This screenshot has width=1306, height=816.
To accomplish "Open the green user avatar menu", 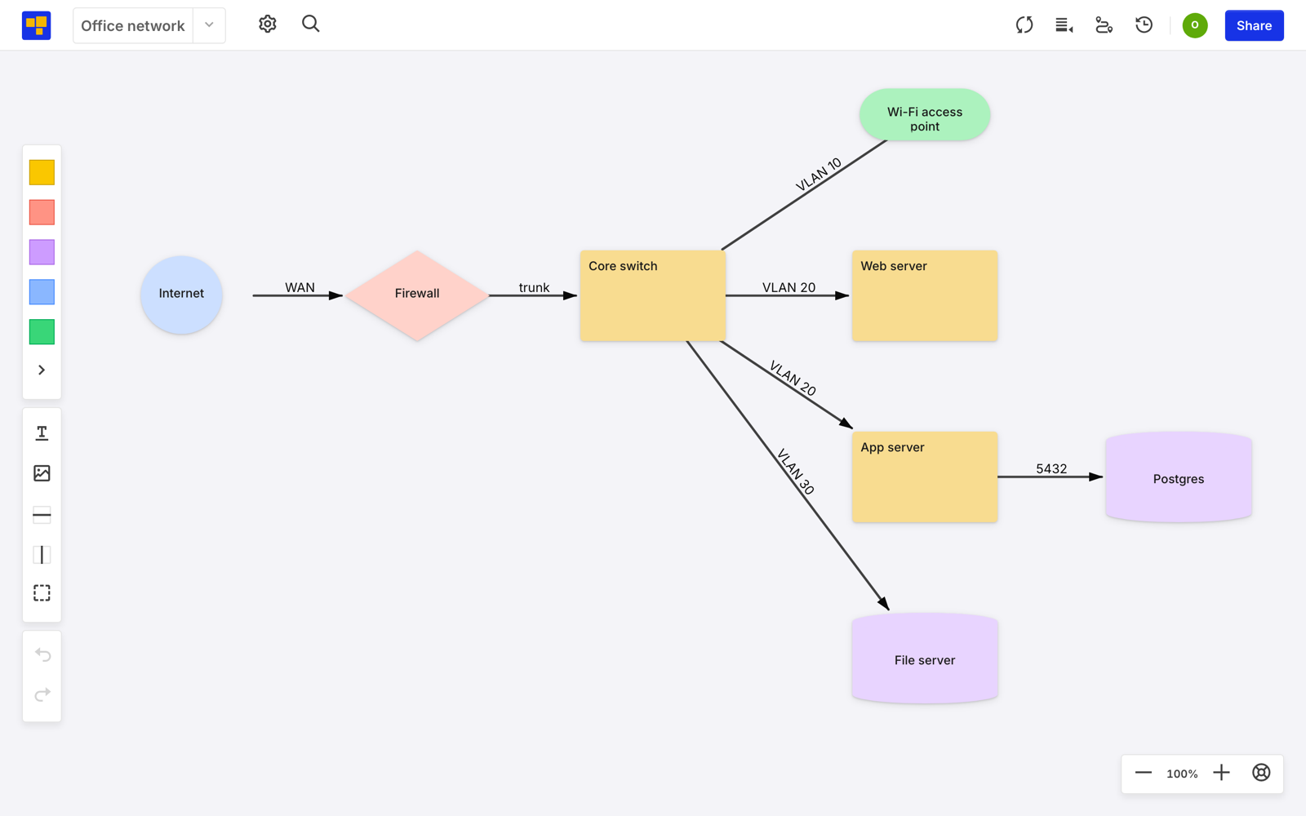I will pyautogui.click(x=1195, y=25).
